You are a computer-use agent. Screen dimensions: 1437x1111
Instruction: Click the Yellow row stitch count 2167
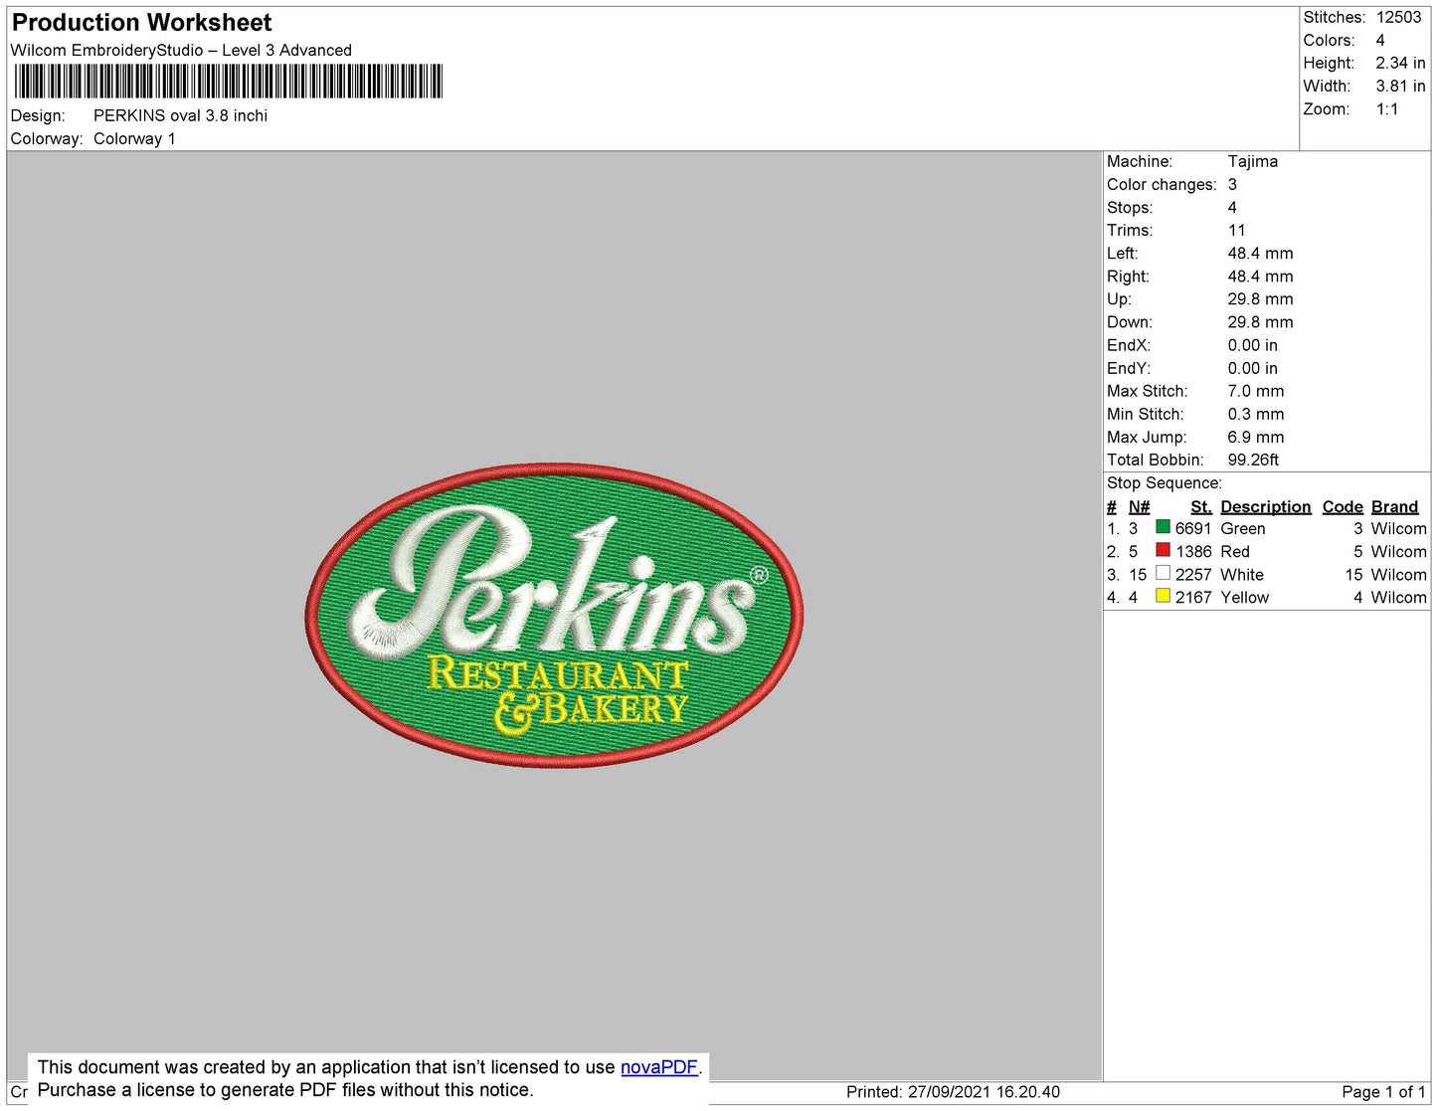pos(1193,598)
